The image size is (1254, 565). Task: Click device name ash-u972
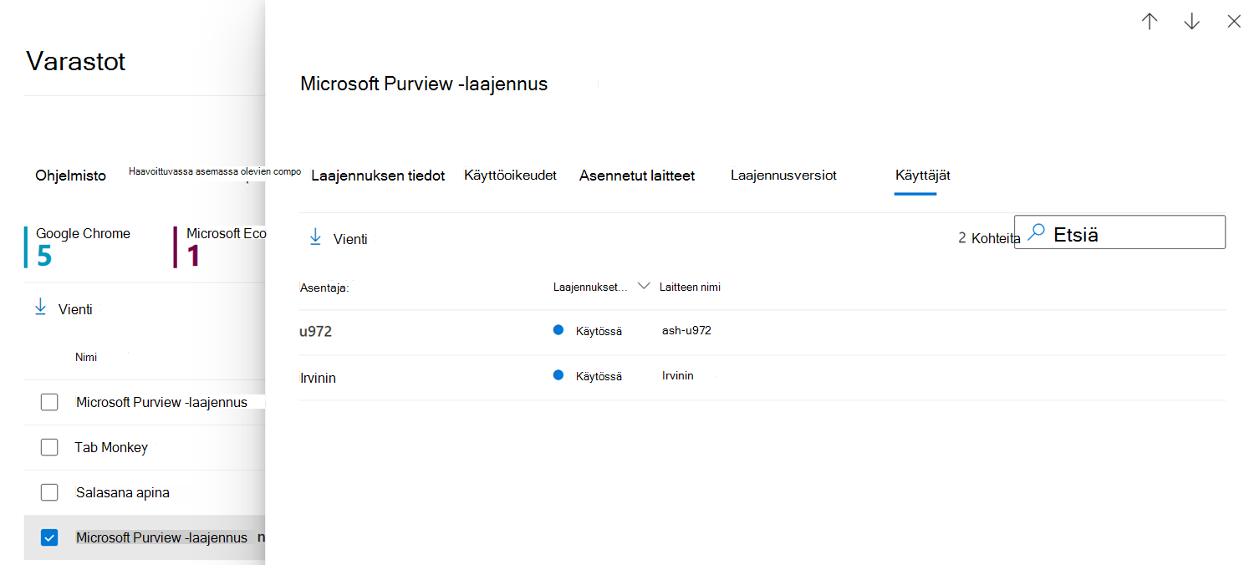click(686, 330)
